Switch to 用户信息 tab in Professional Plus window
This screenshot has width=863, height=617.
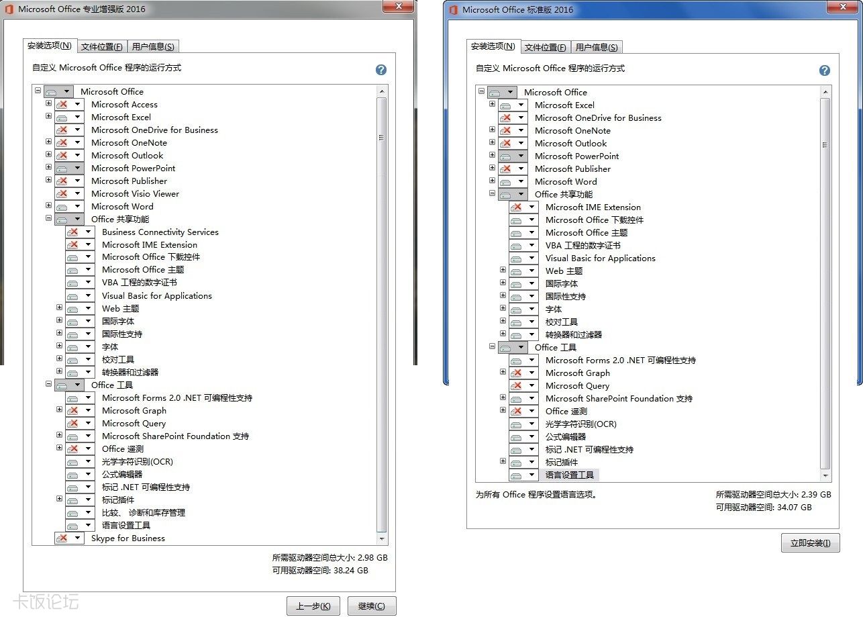coord(153,46)
